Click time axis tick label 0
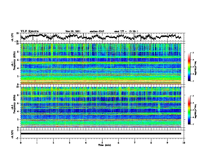This screenshot has width=207, height=160. (x=21, y=143)
